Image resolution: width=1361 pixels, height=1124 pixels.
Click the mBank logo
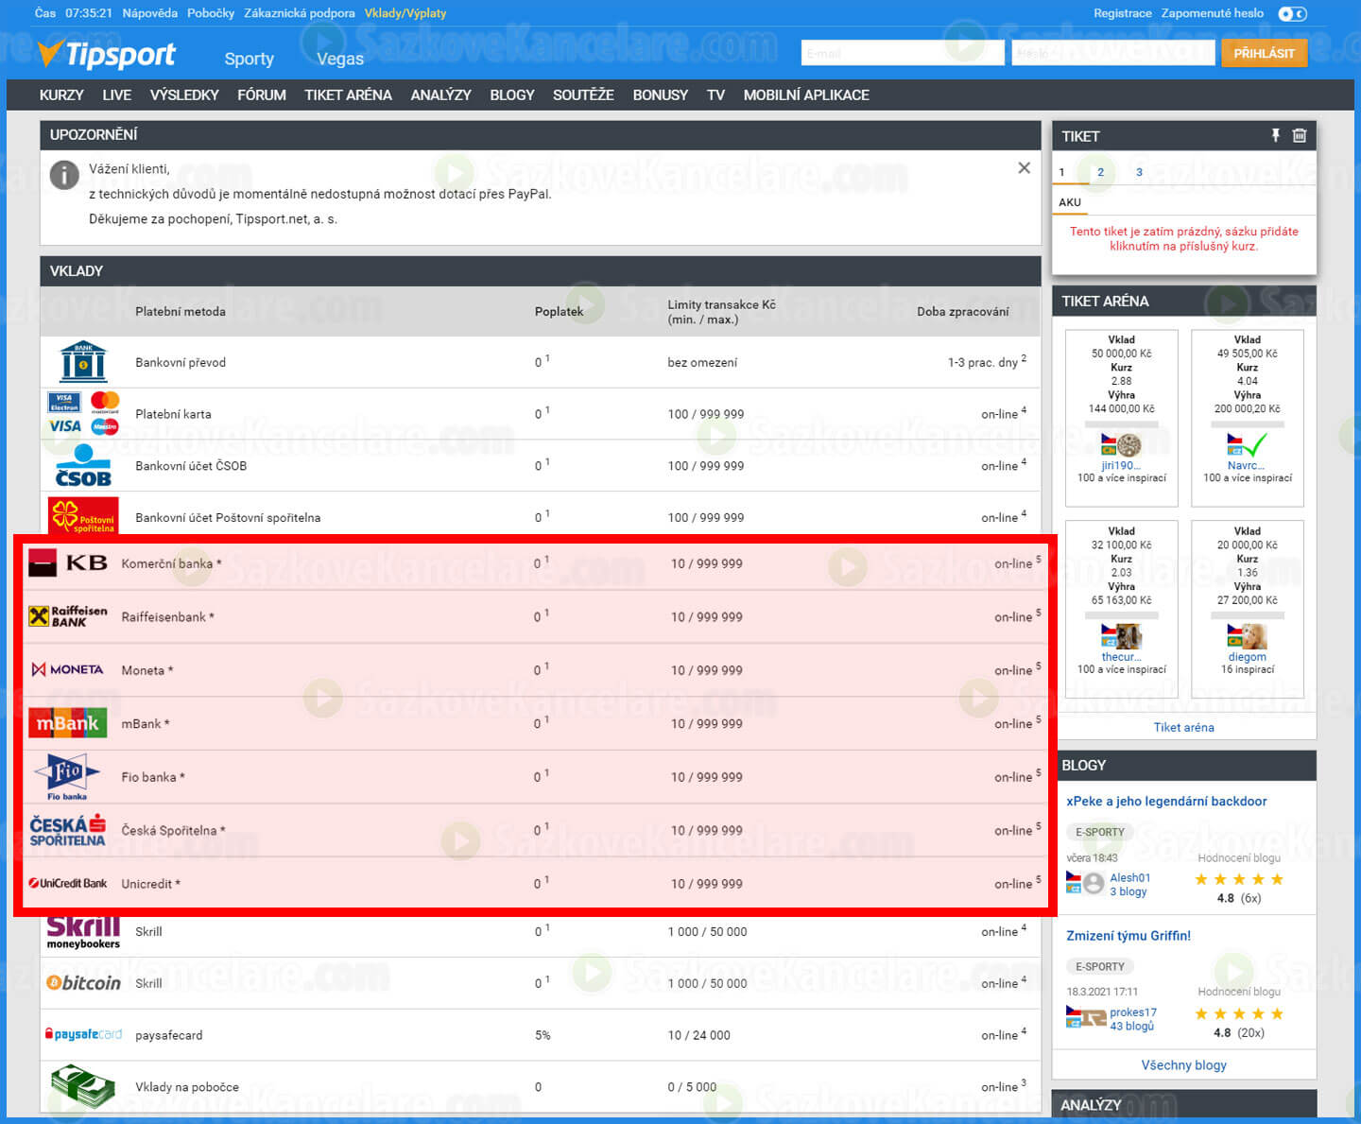[x=68, y=723]
